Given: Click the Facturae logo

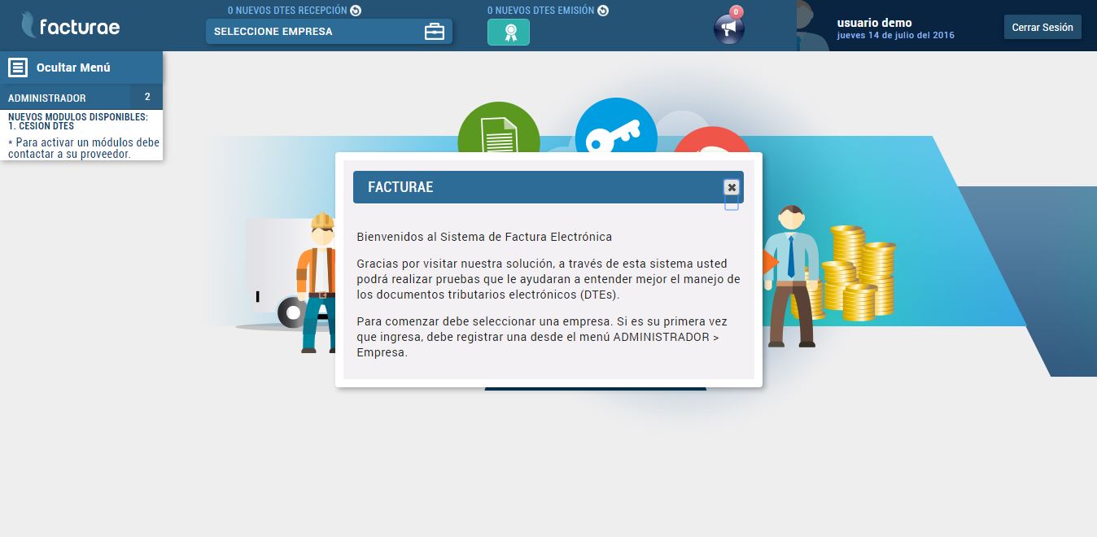Looking at the screenshot, I should [71, 26].
